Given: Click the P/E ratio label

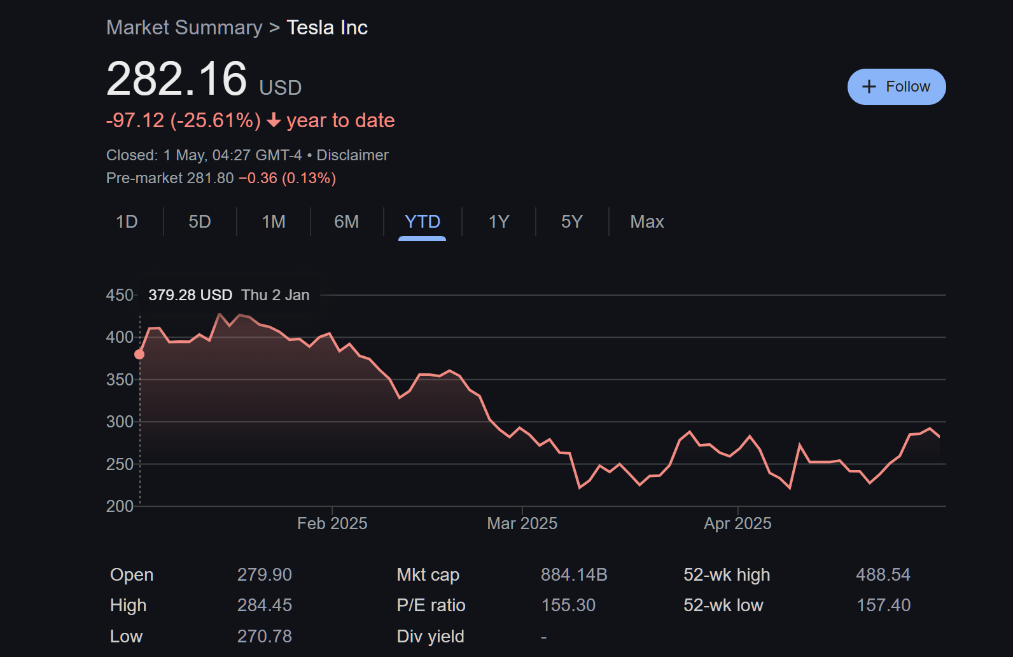Looking at the screenshot, I should [431, 605].
